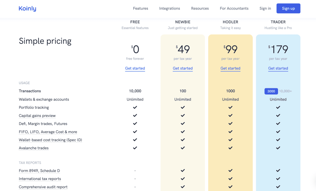Screen dimensions: 316x191
Task: Go to For Accountants page
Action: click(234, 8)
